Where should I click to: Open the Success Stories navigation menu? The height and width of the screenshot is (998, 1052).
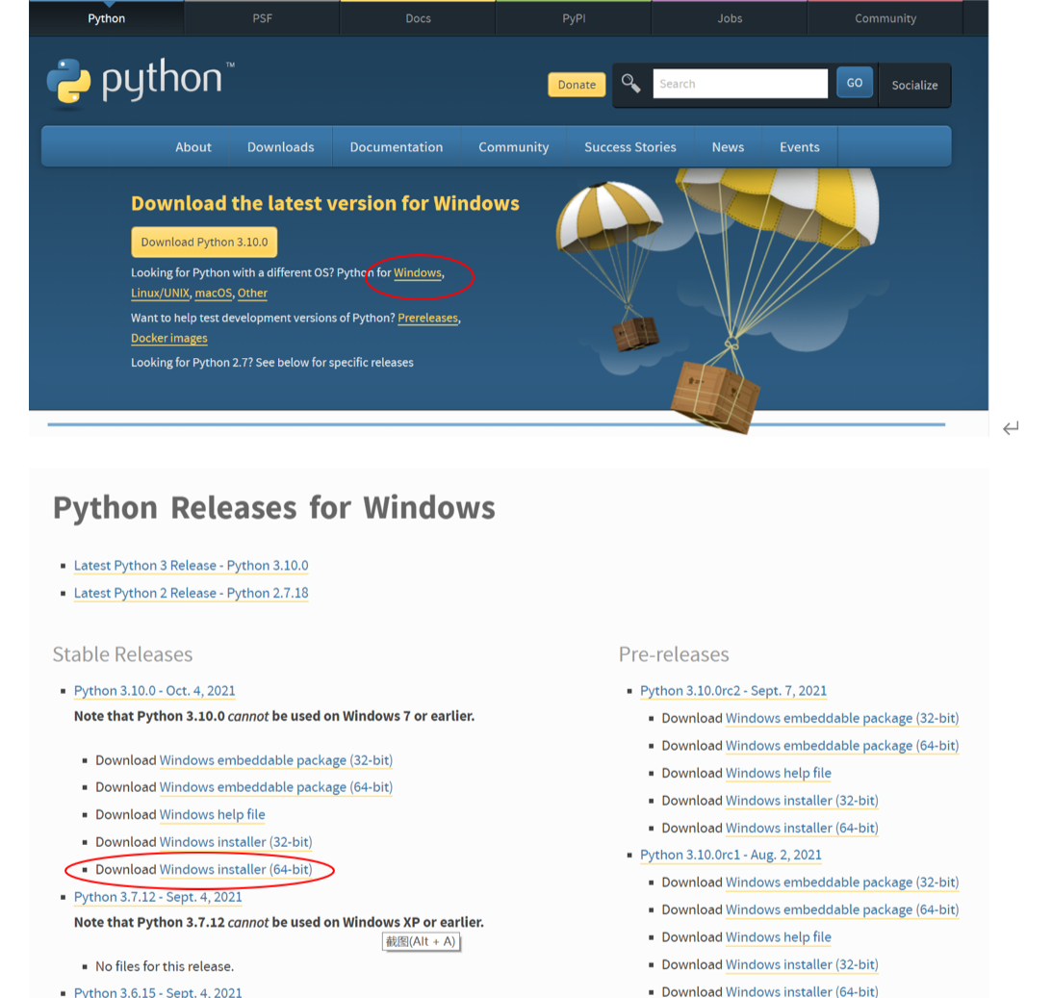point(630,147)
